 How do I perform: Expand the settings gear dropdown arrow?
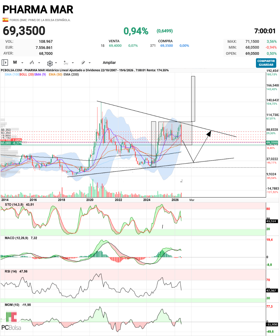(56, 63)
